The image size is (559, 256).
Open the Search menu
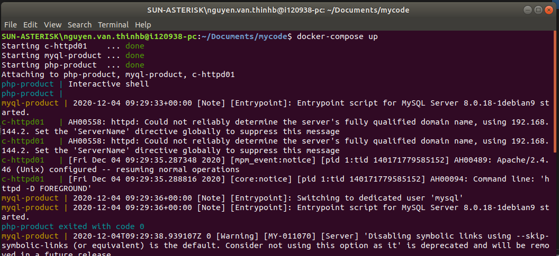(79, 25)
